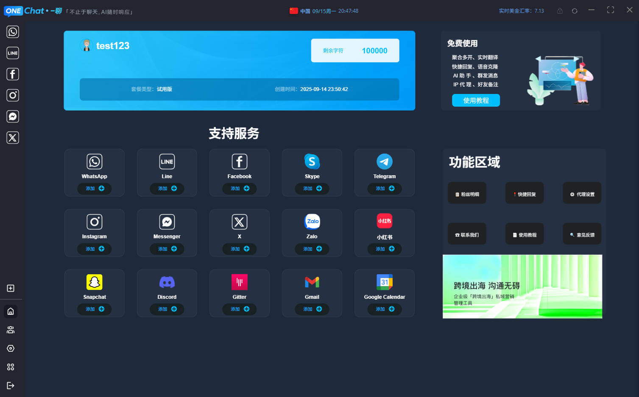The height and width of the screenshot is (397, 639).
Task: Open the contacts icon in the bottom sidebar
Action: [x=10, y=330]
